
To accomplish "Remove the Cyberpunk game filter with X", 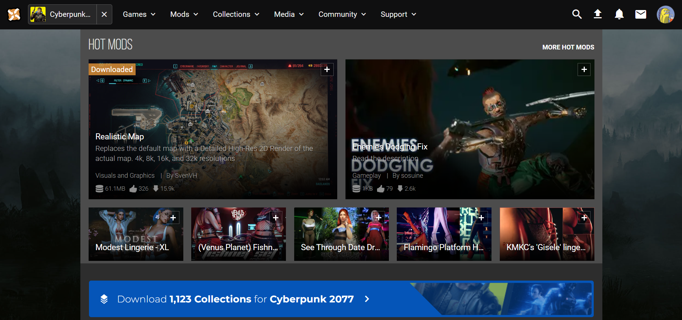I will (x=104, y=14).
